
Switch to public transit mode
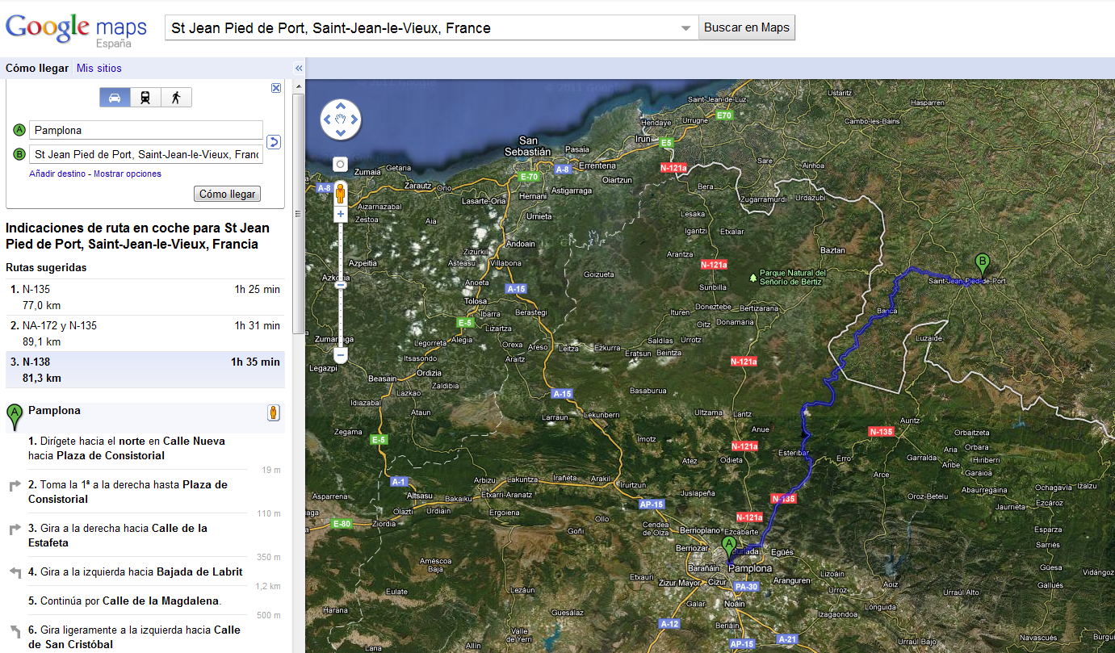click(x=145, y=98)
